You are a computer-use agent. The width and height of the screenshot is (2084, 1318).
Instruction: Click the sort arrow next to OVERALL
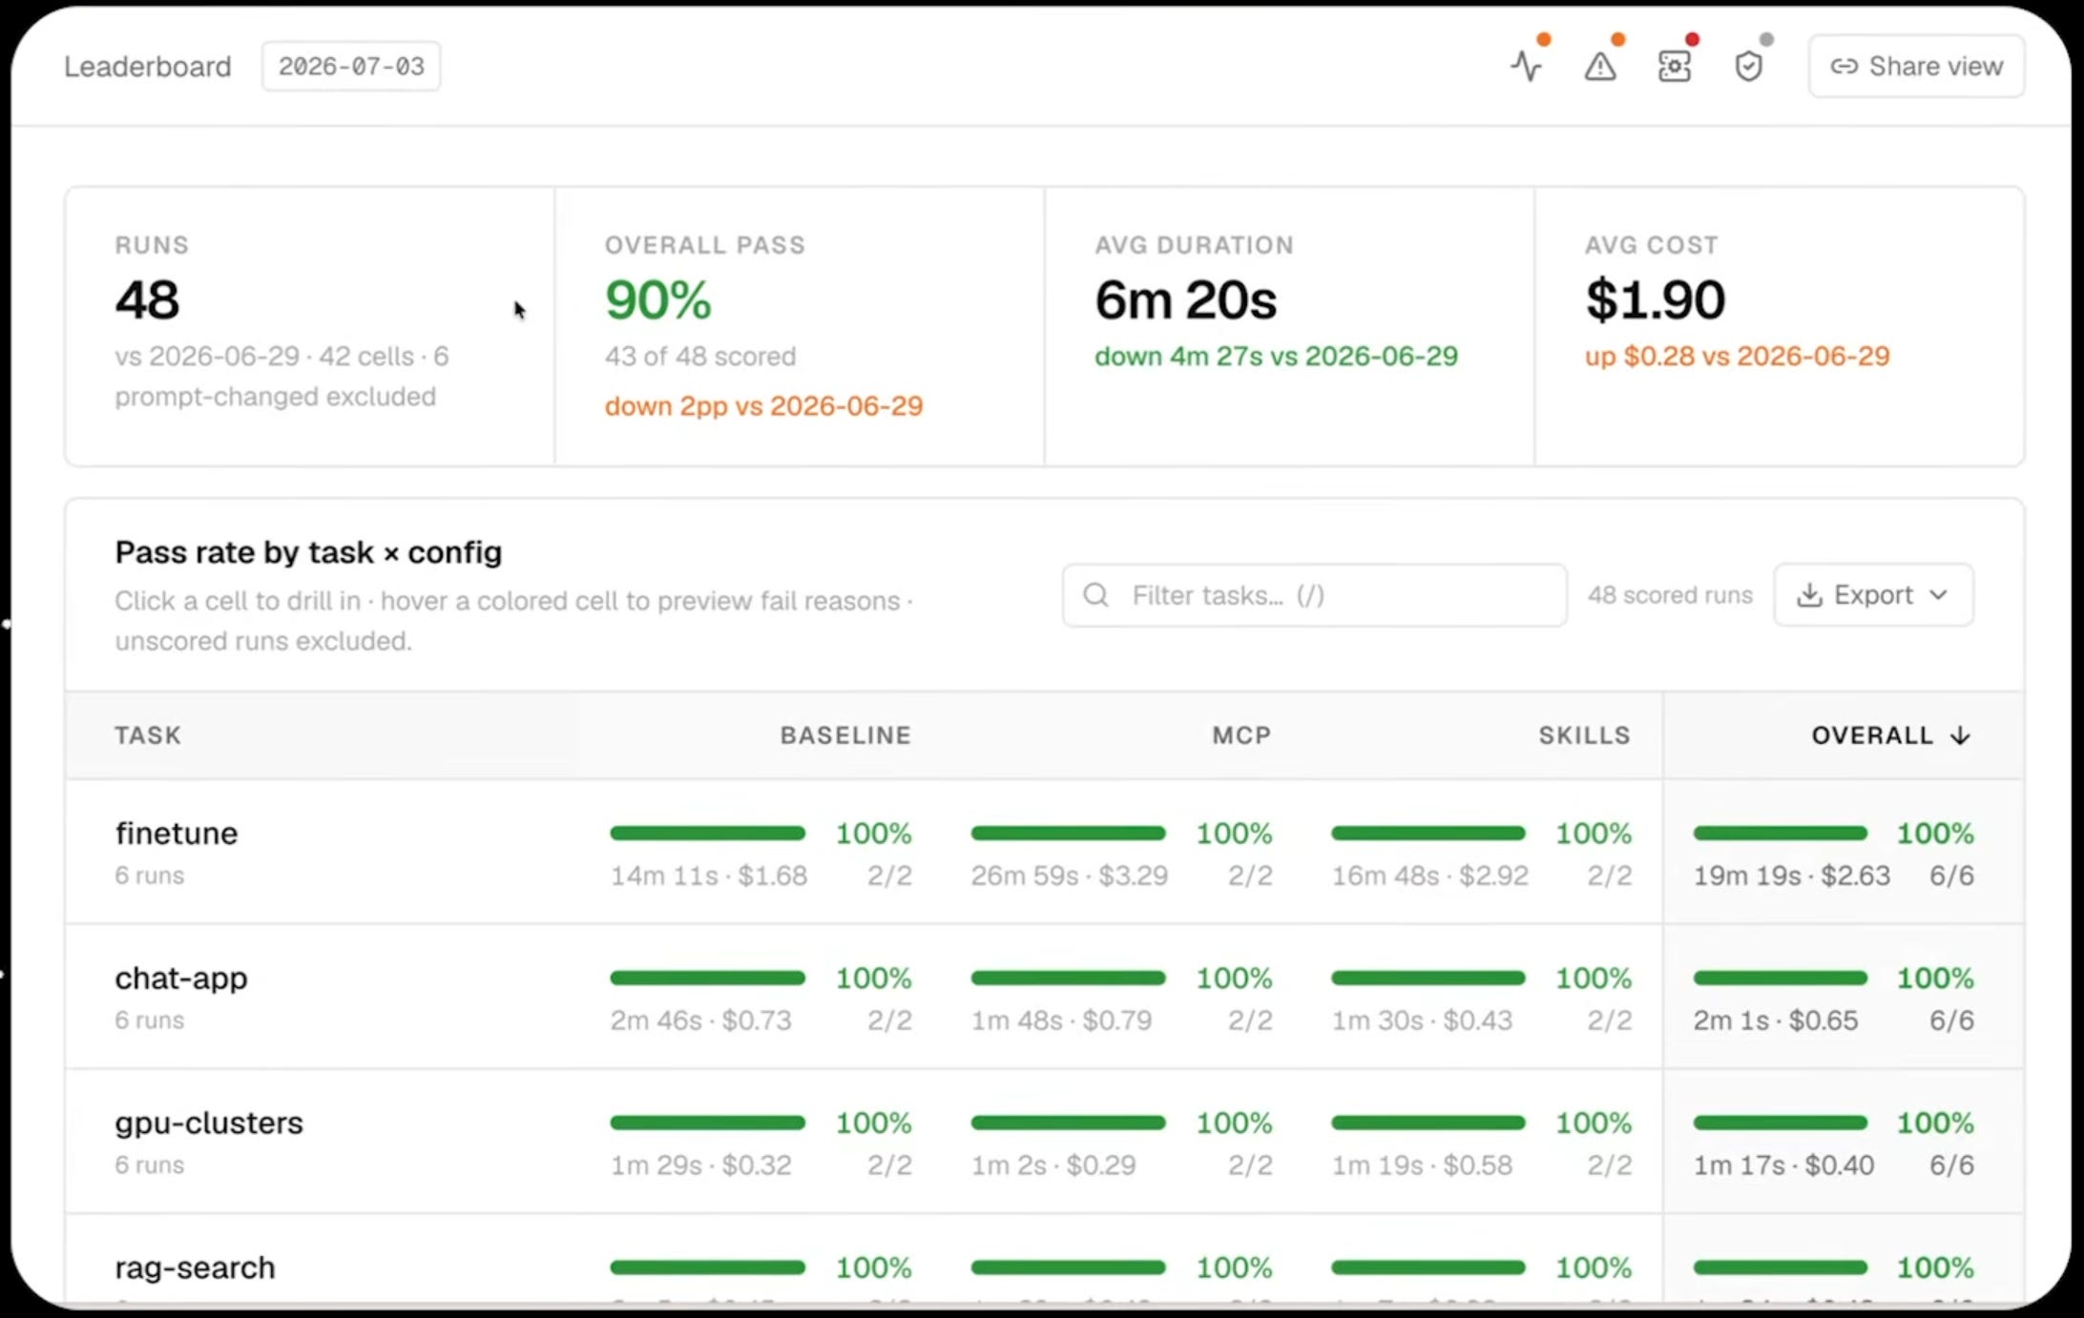[1960, 735]
